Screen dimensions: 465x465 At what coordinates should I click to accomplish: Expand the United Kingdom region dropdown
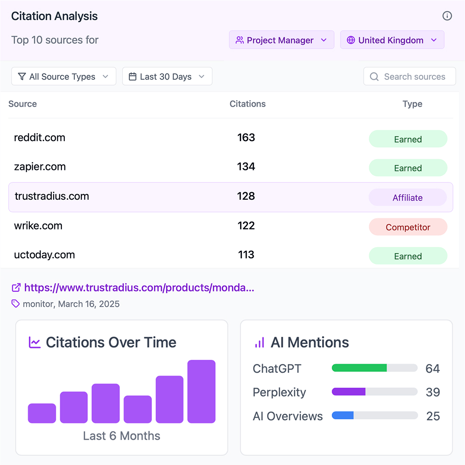click(x=392, y=40)
